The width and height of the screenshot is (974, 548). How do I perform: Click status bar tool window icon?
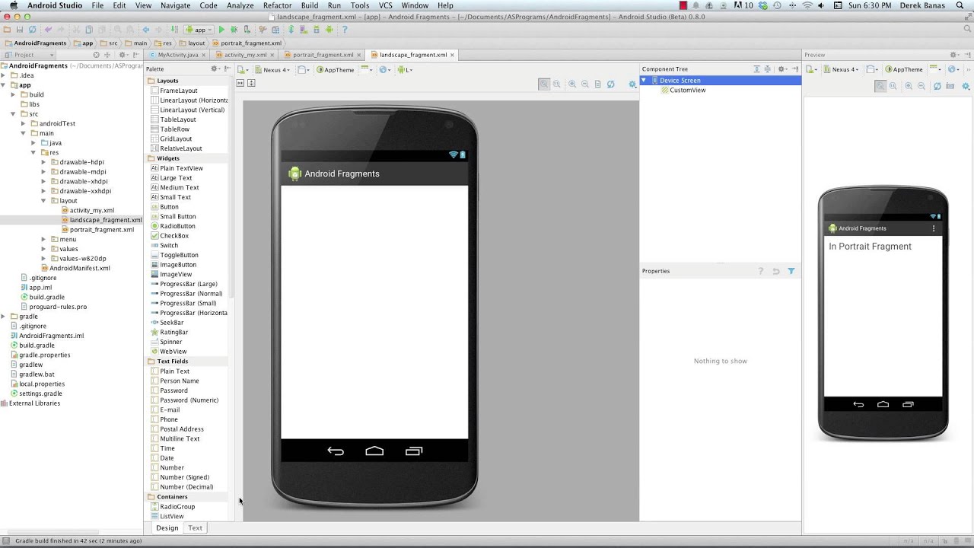[x=6, y=540]
